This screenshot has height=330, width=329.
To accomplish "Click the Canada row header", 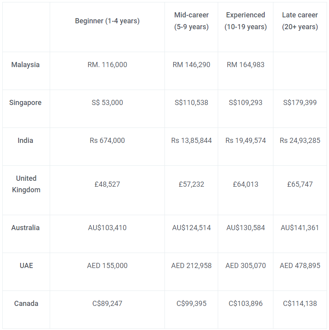I will point(26,304).
